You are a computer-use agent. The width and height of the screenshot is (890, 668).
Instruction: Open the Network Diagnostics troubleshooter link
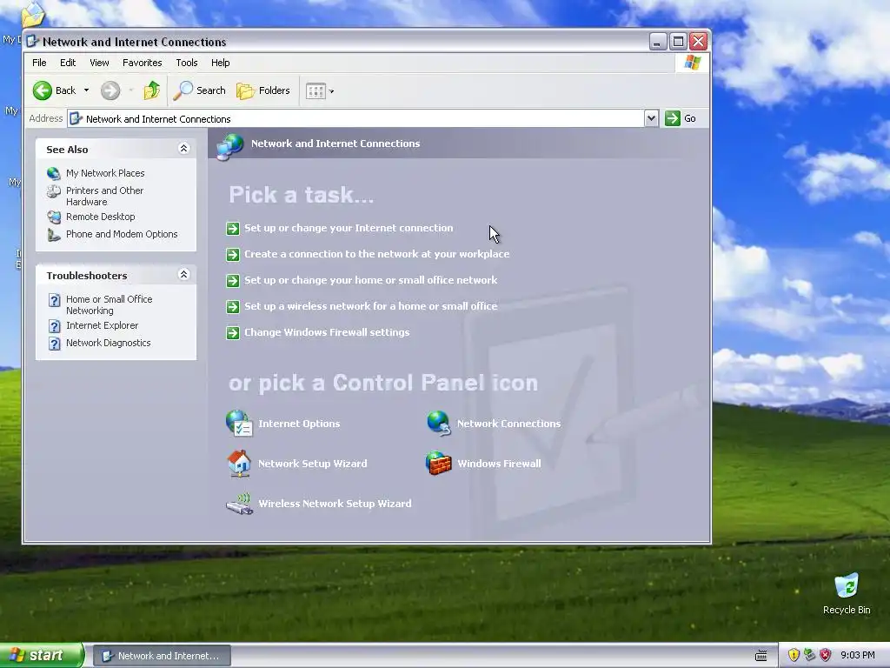109,343
